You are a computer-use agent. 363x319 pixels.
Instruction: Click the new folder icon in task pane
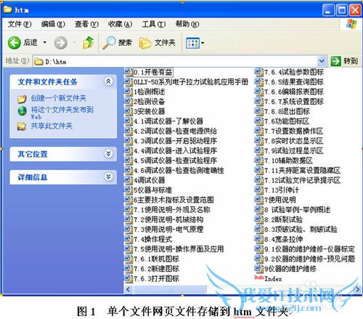pyautogui.click(x=22, y=99)
